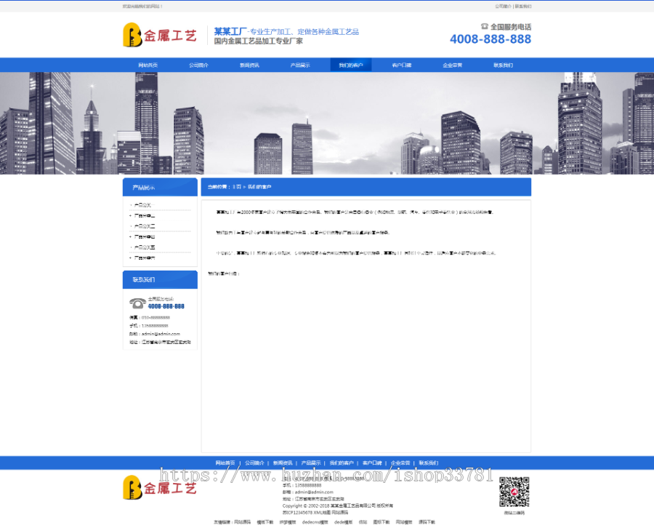The image size is (654, 528).
Task: Open 产品展示 from the main navigation bar
Action: 300,65
